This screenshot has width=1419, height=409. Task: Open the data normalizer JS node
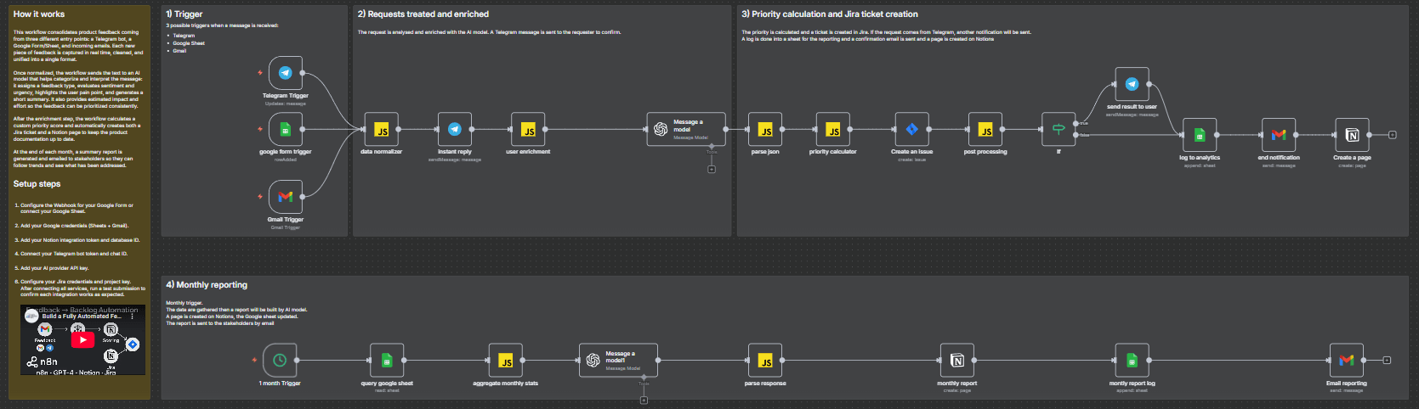pyautogui.click(x=382, y=130)
